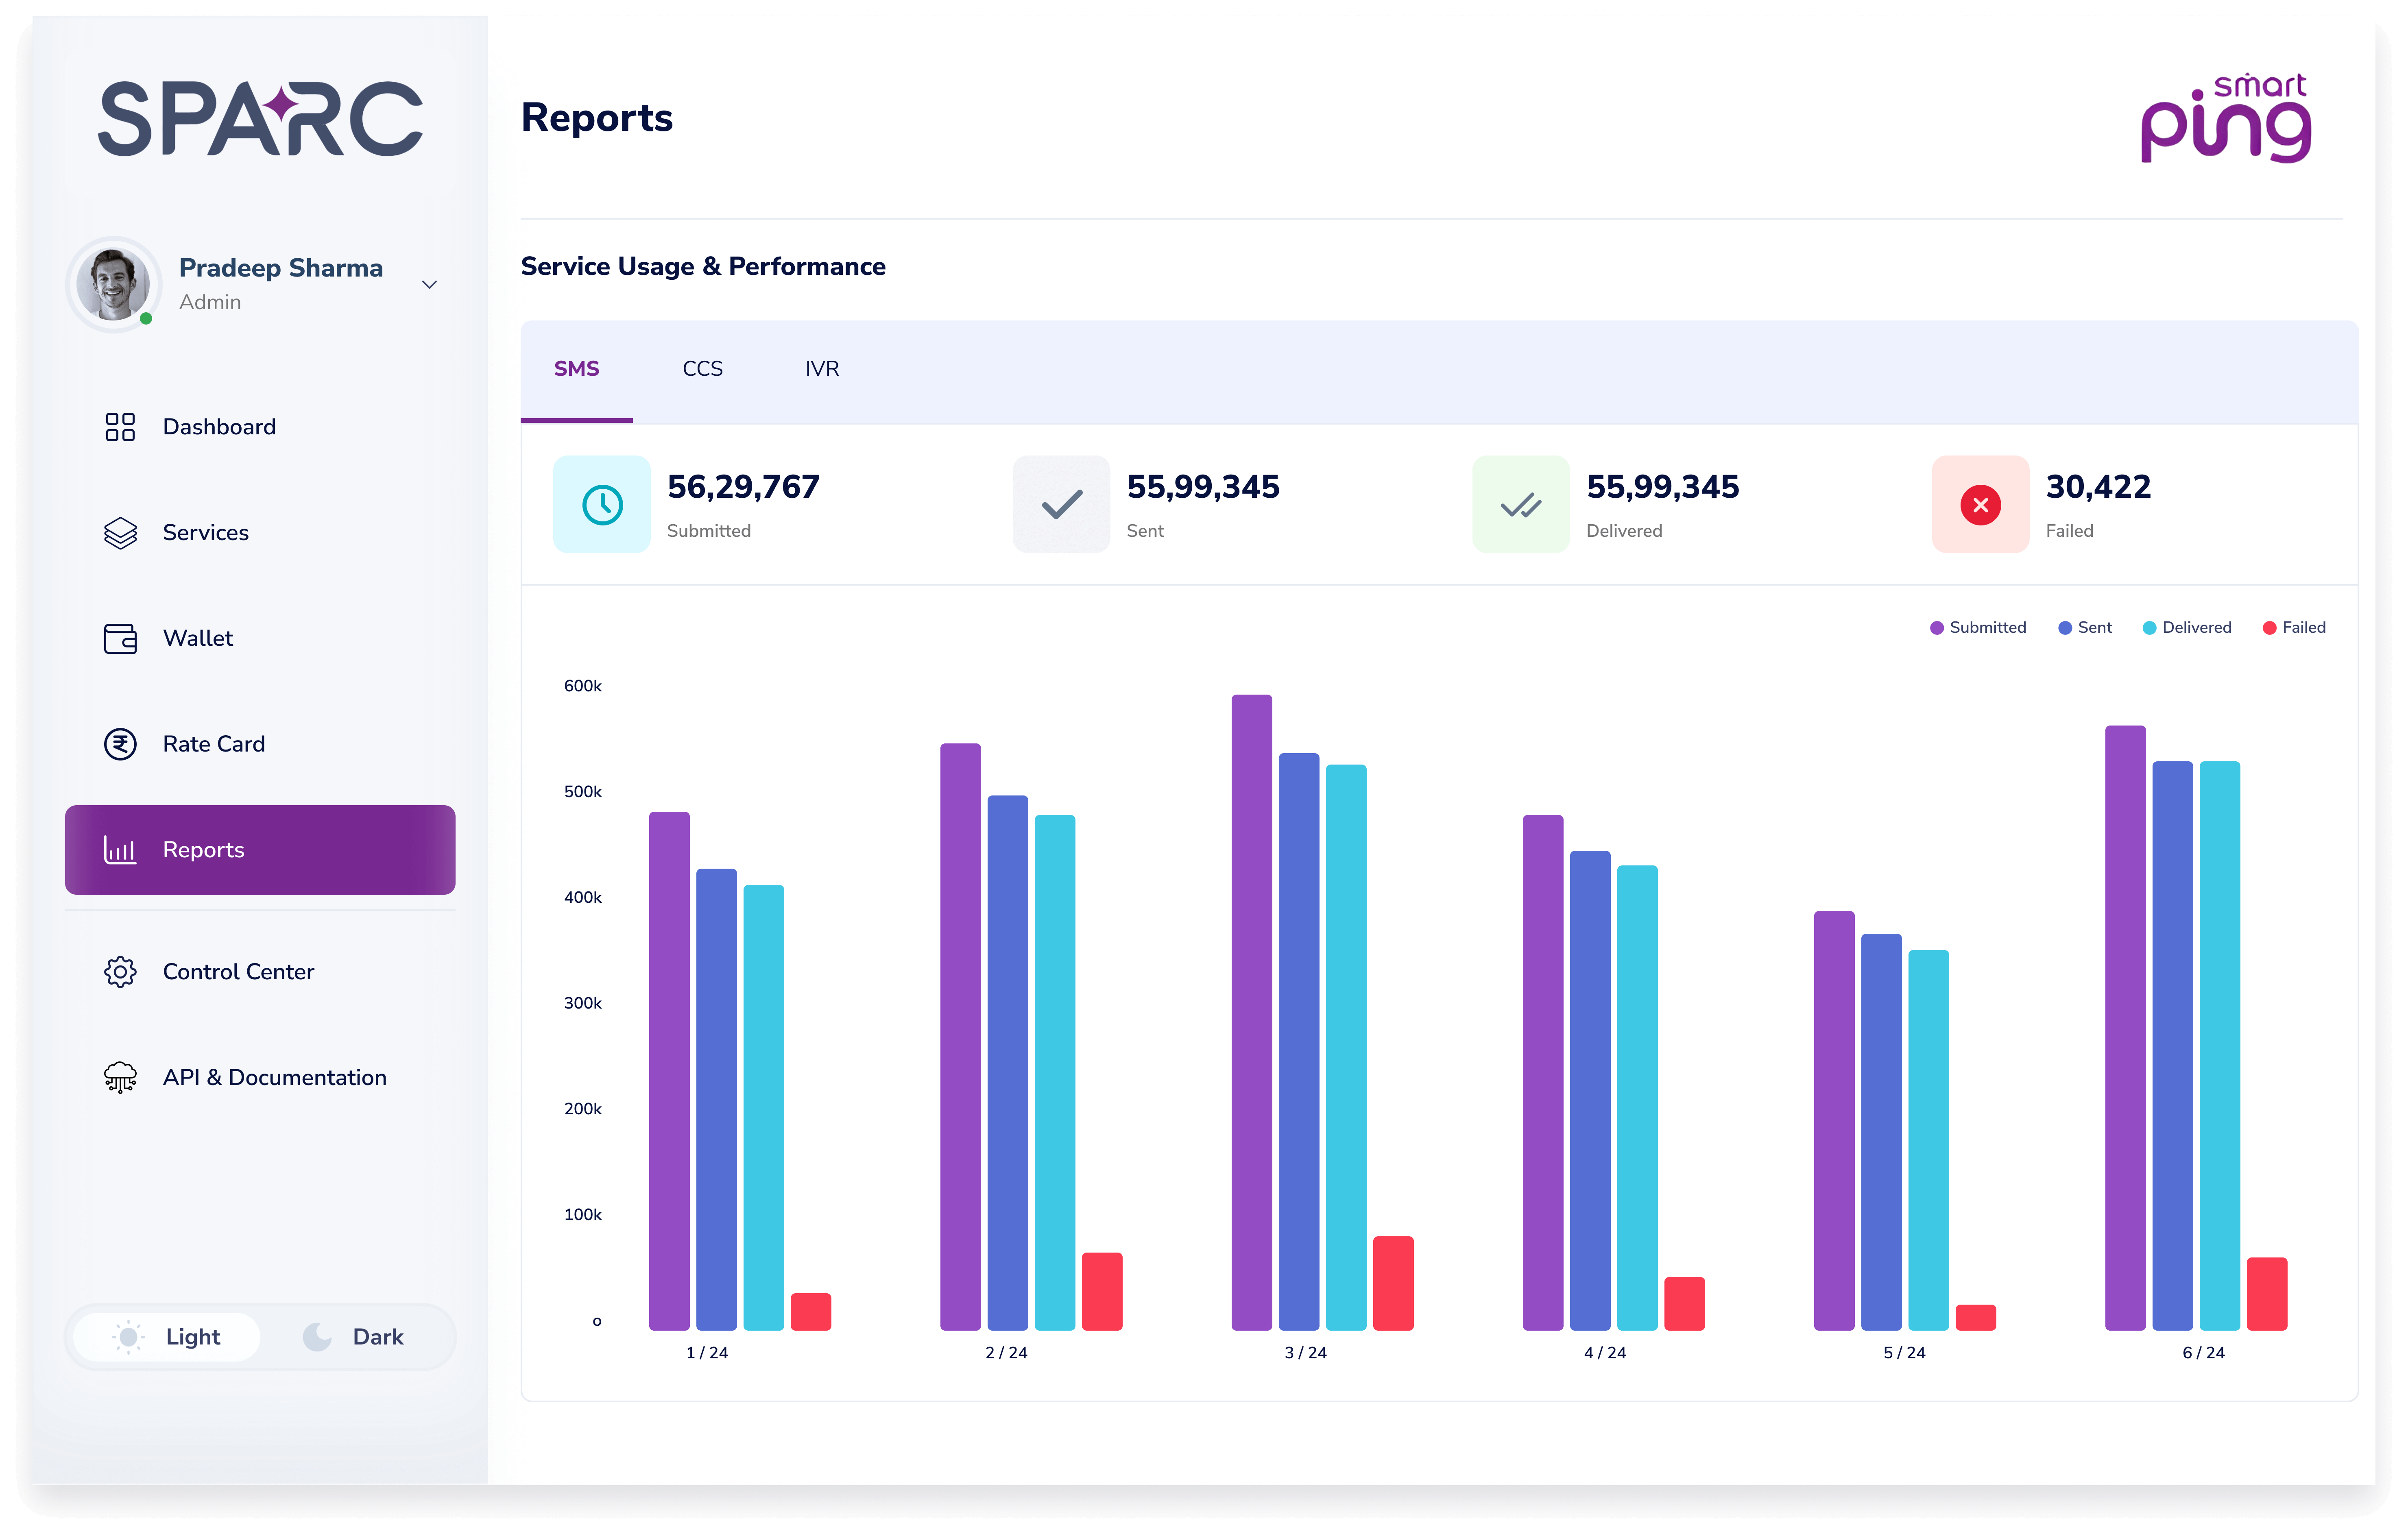Click the Reports bar chart icon
The height and width of the screenshot is (1534, 2408).
click(x=120, y=850)
